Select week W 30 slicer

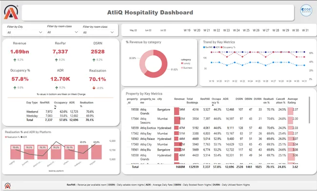(296, 30)
